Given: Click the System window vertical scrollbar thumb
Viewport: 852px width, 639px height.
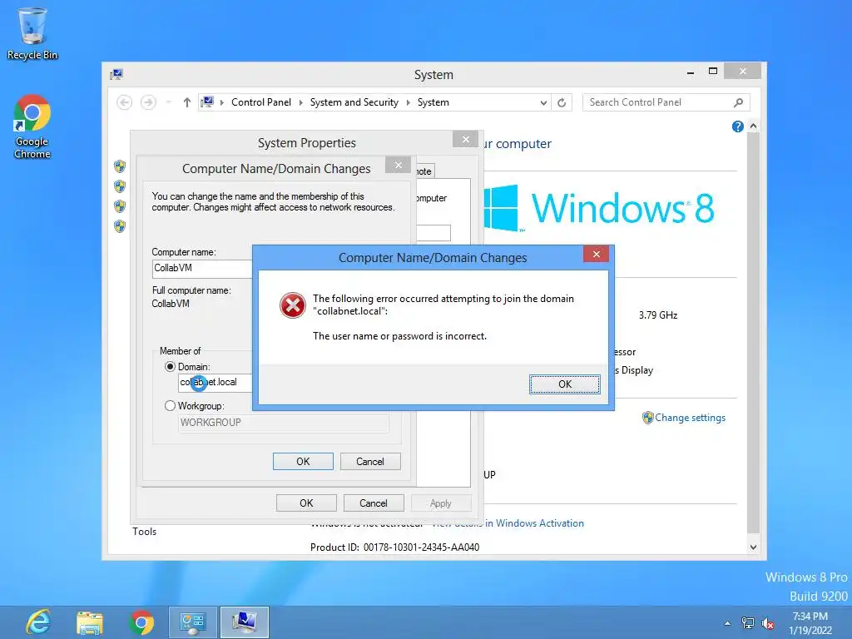Looking at the screenshot, I should point(753,333).
